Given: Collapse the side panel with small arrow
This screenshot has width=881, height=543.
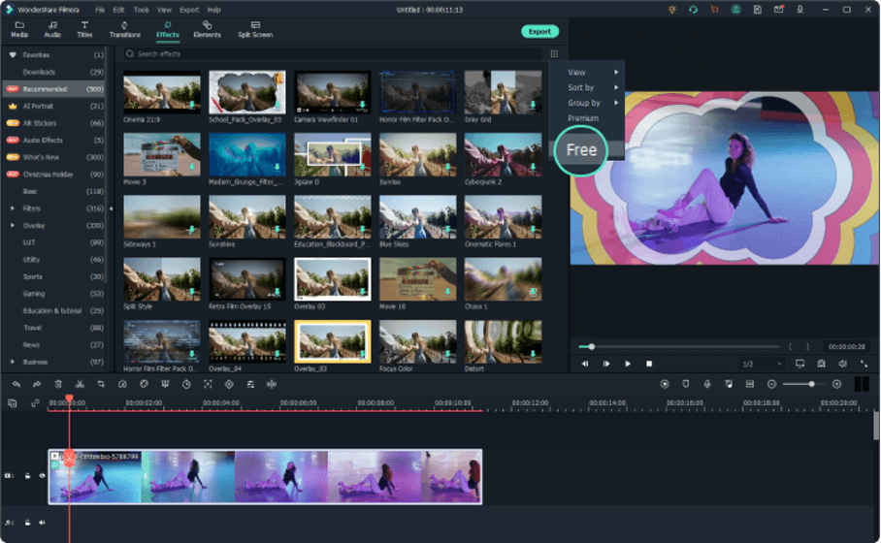Looking at the screenshot, I should point(111,208).
